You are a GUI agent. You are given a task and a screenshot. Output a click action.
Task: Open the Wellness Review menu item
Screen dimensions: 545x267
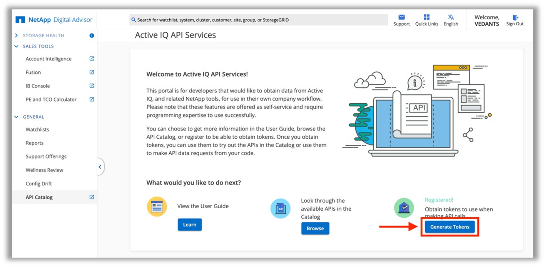[x=44, y=170]
